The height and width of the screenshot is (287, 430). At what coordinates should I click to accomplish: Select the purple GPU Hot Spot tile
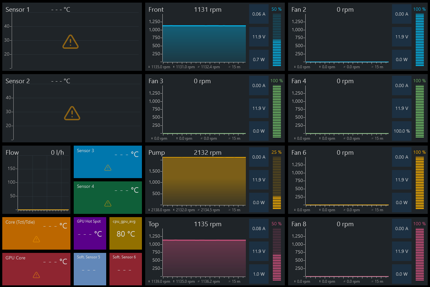90,233
